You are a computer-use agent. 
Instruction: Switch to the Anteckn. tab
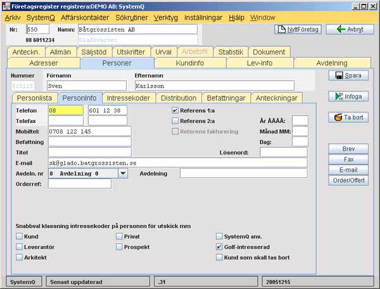[x=26, y=52]
